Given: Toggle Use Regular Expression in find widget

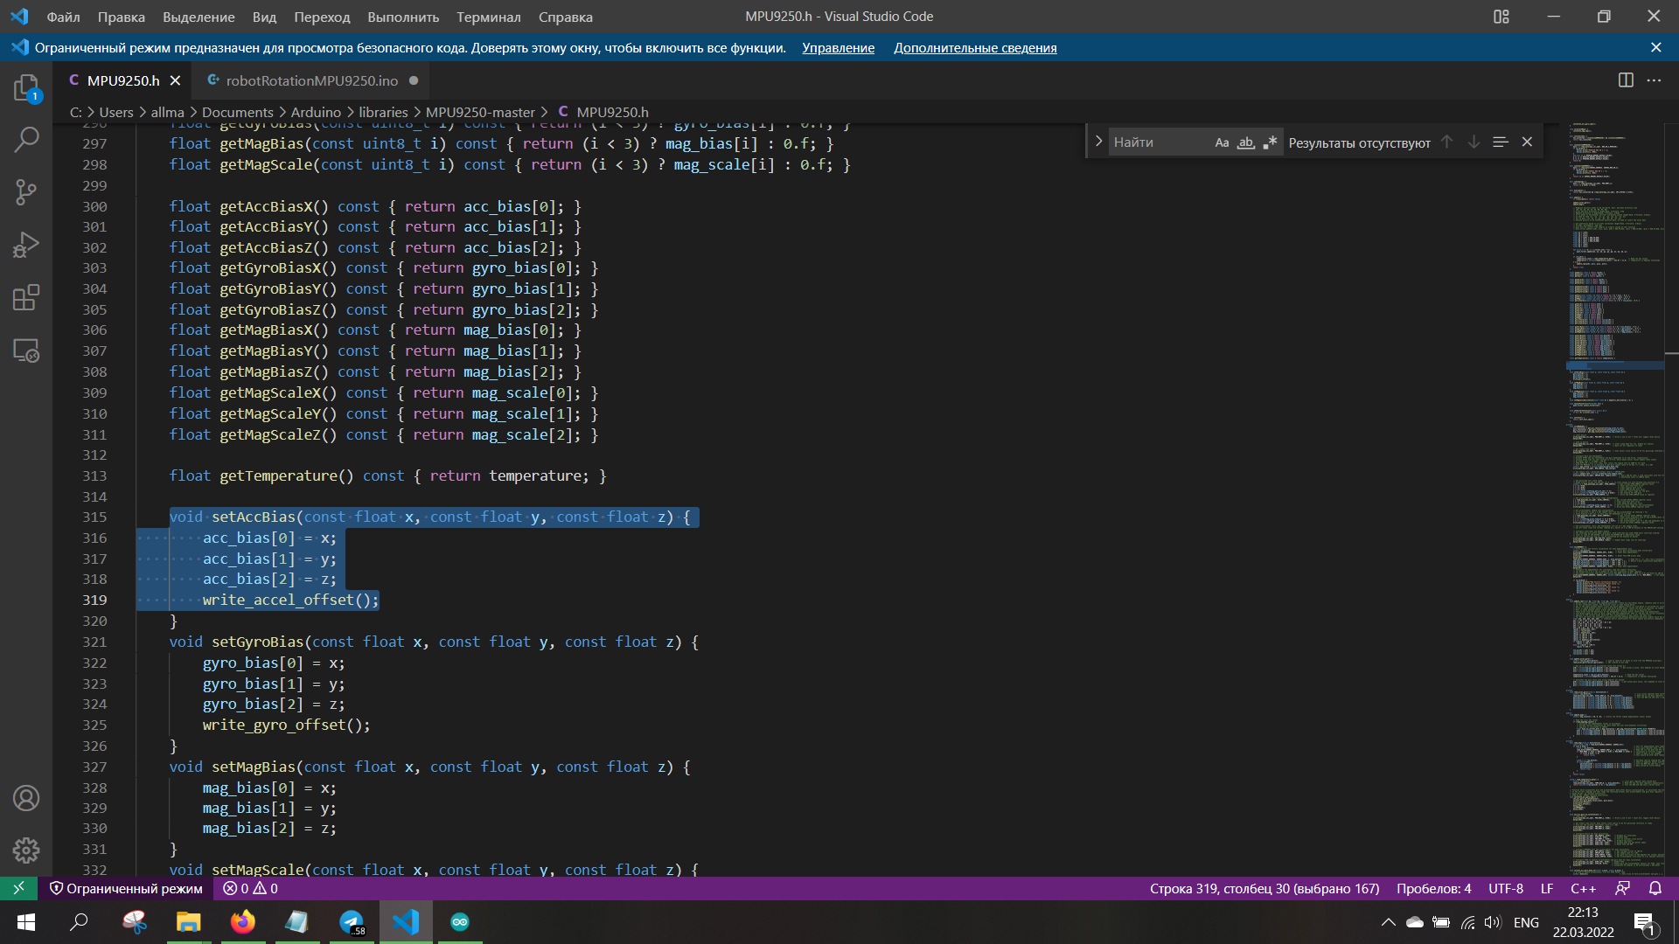Looking at the screenshot, I should (1271, 142).
